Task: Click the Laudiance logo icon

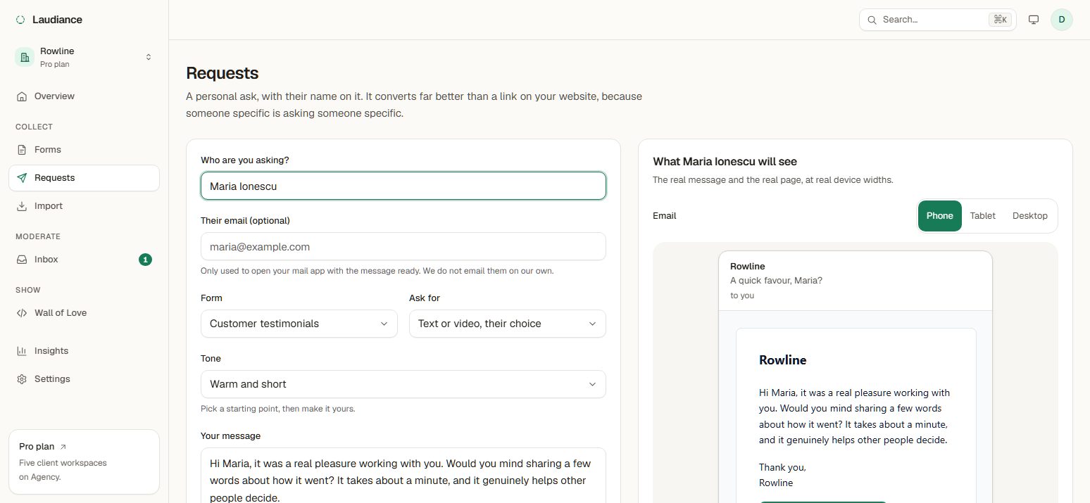Action: tap(20, 20)
